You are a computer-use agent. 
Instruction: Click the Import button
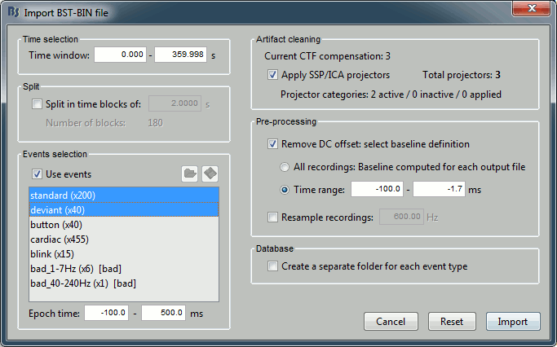512,322
